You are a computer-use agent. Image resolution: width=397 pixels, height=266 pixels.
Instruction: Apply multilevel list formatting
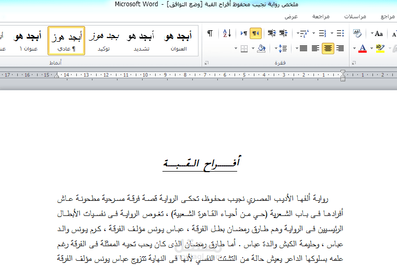tap(305, 33)
